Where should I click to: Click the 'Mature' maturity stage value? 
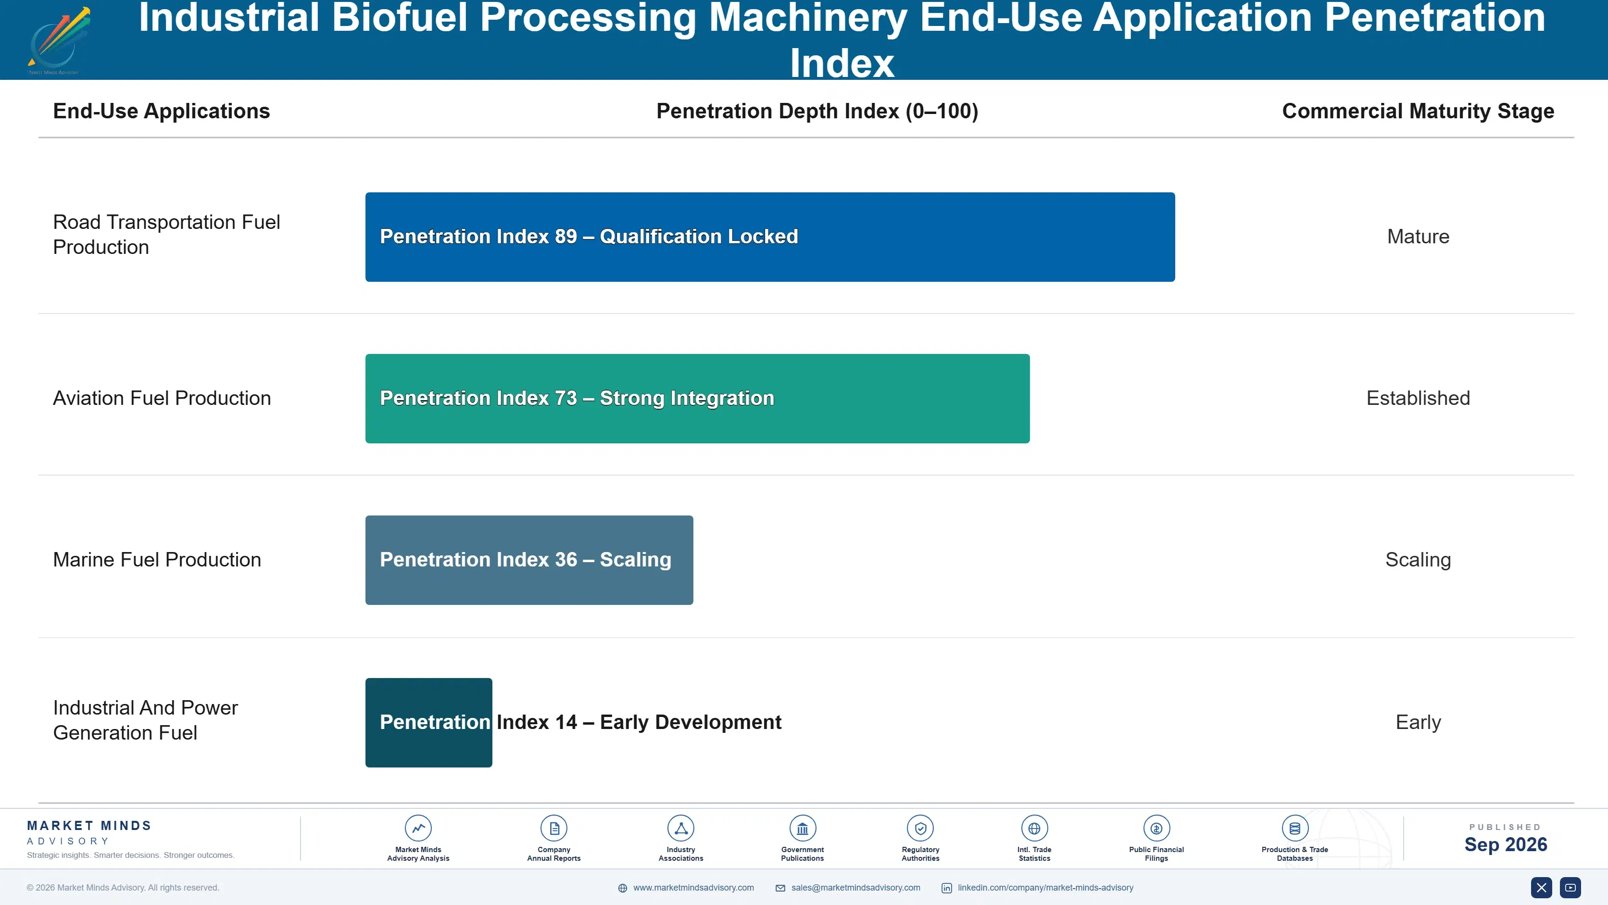[1418, 237]
